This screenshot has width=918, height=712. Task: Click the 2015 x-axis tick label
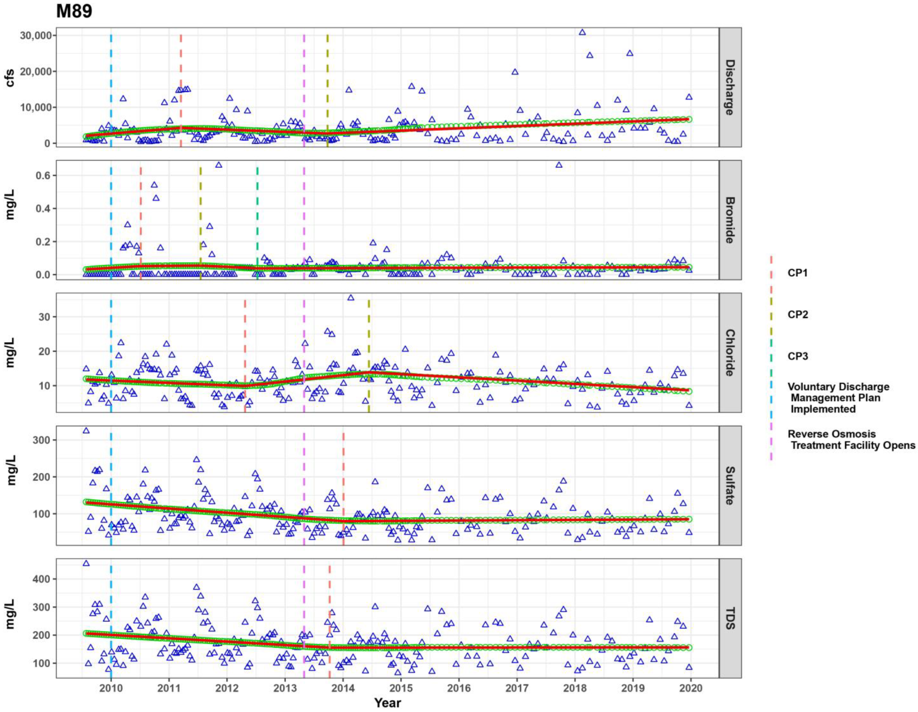401,688
